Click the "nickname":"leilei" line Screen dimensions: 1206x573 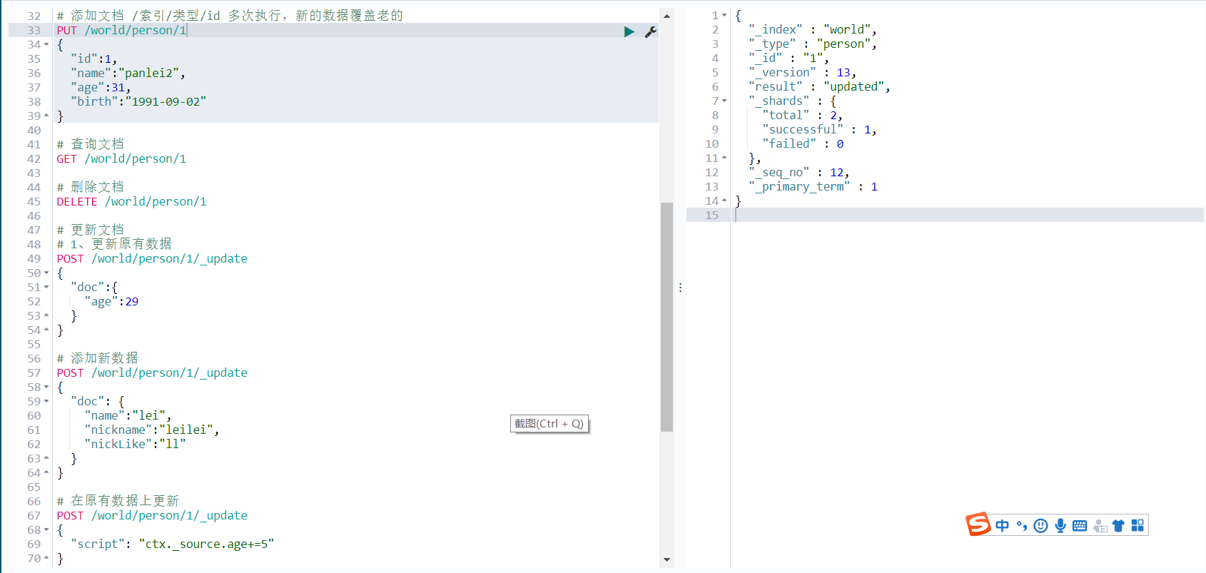point(152,430)
